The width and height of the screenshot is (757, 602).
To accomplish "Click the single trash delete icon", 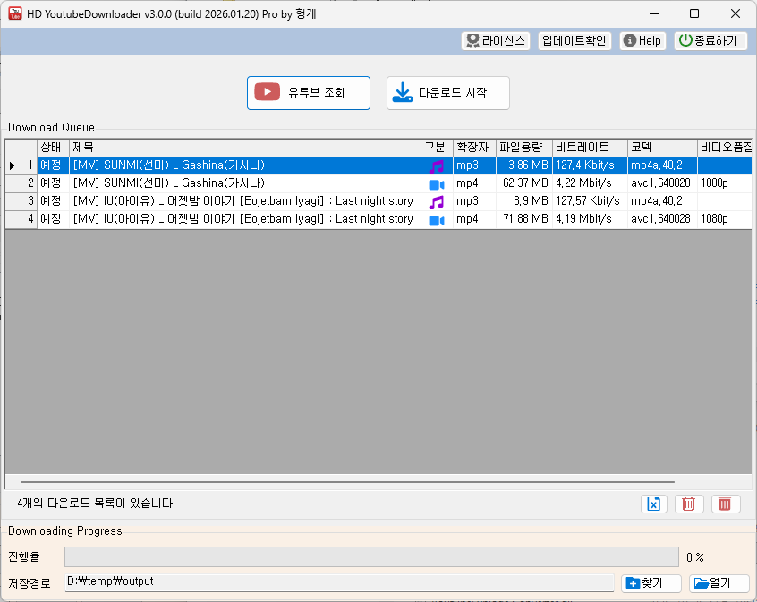I will coord(689,504).
